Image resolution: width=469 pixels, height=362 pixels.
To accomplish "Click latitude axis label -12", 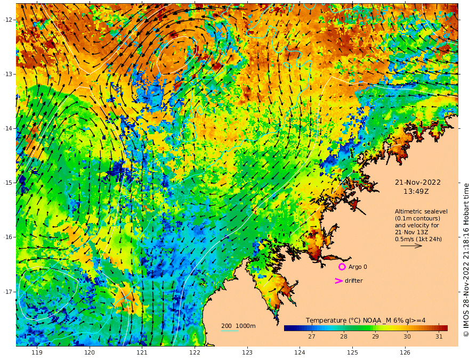I will point(9,20).
